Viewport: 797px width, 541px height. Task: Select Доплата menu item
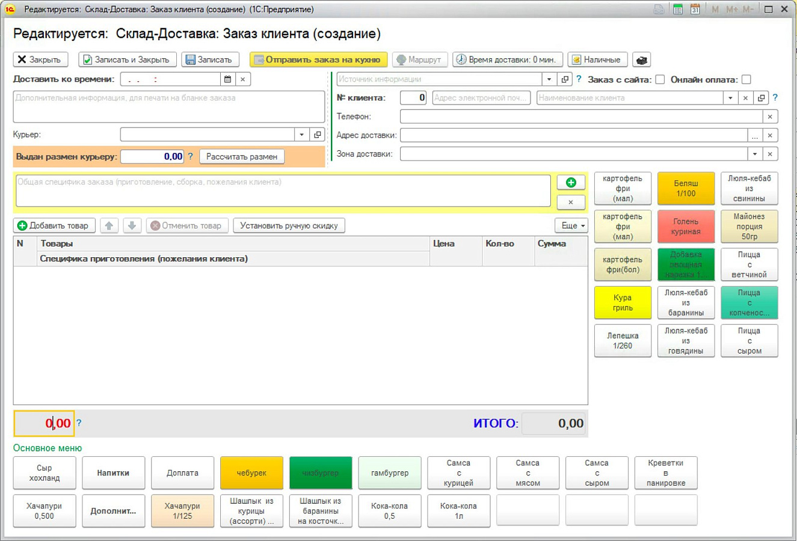point(182,473)
